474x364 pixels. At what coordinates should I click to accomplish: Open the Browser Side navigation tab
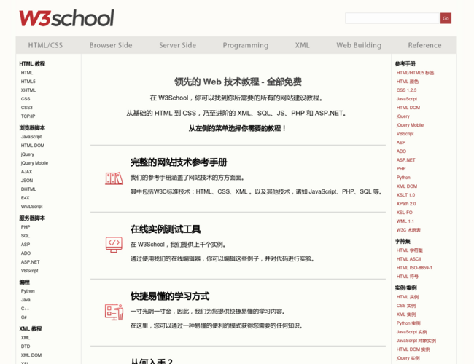coord(111,45)
